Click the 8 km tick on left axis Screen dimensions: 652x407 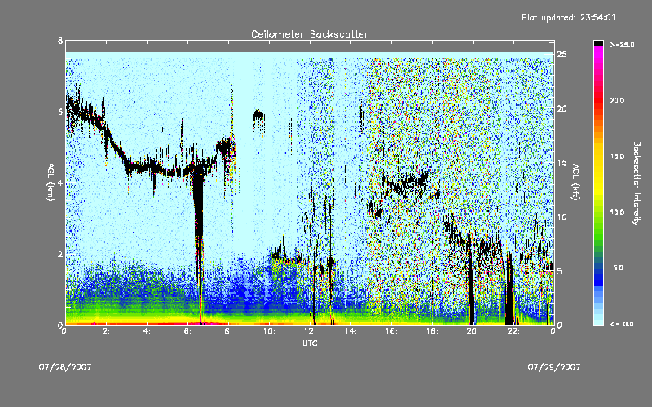pyautogui.click(x=60, y=41)
